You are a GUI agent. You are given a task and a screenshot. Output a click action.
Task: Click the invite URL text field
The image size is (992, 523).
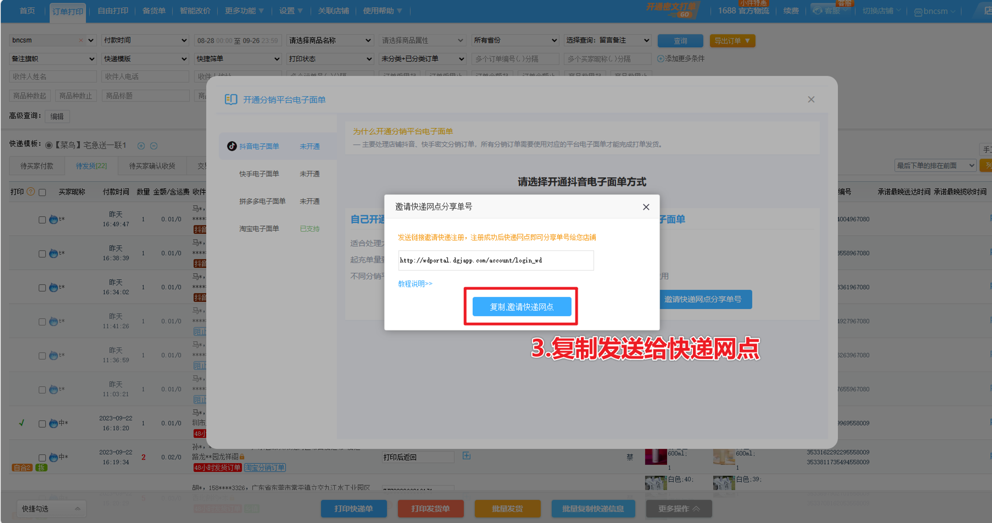coord(496,260)
